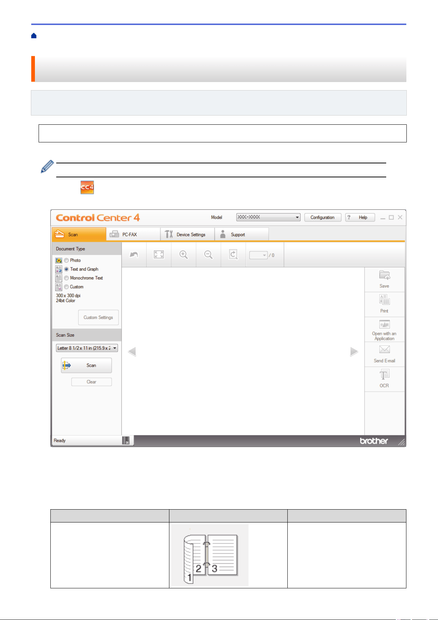Click the Custom type icon
Image resolution: width=438 pixels, height=620 pixels.
pyautogui.click(x=59, y=287)
